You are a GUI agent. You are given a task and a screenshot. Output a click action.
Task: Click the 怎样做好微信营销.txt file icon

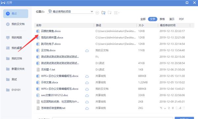pyautogui.click(x=38, y=108)
